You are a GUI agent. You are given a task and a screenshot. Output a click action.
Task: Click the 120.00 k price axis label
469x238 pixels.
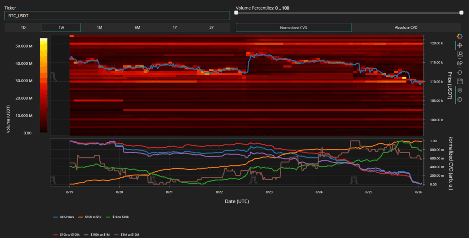coord(436,43)
